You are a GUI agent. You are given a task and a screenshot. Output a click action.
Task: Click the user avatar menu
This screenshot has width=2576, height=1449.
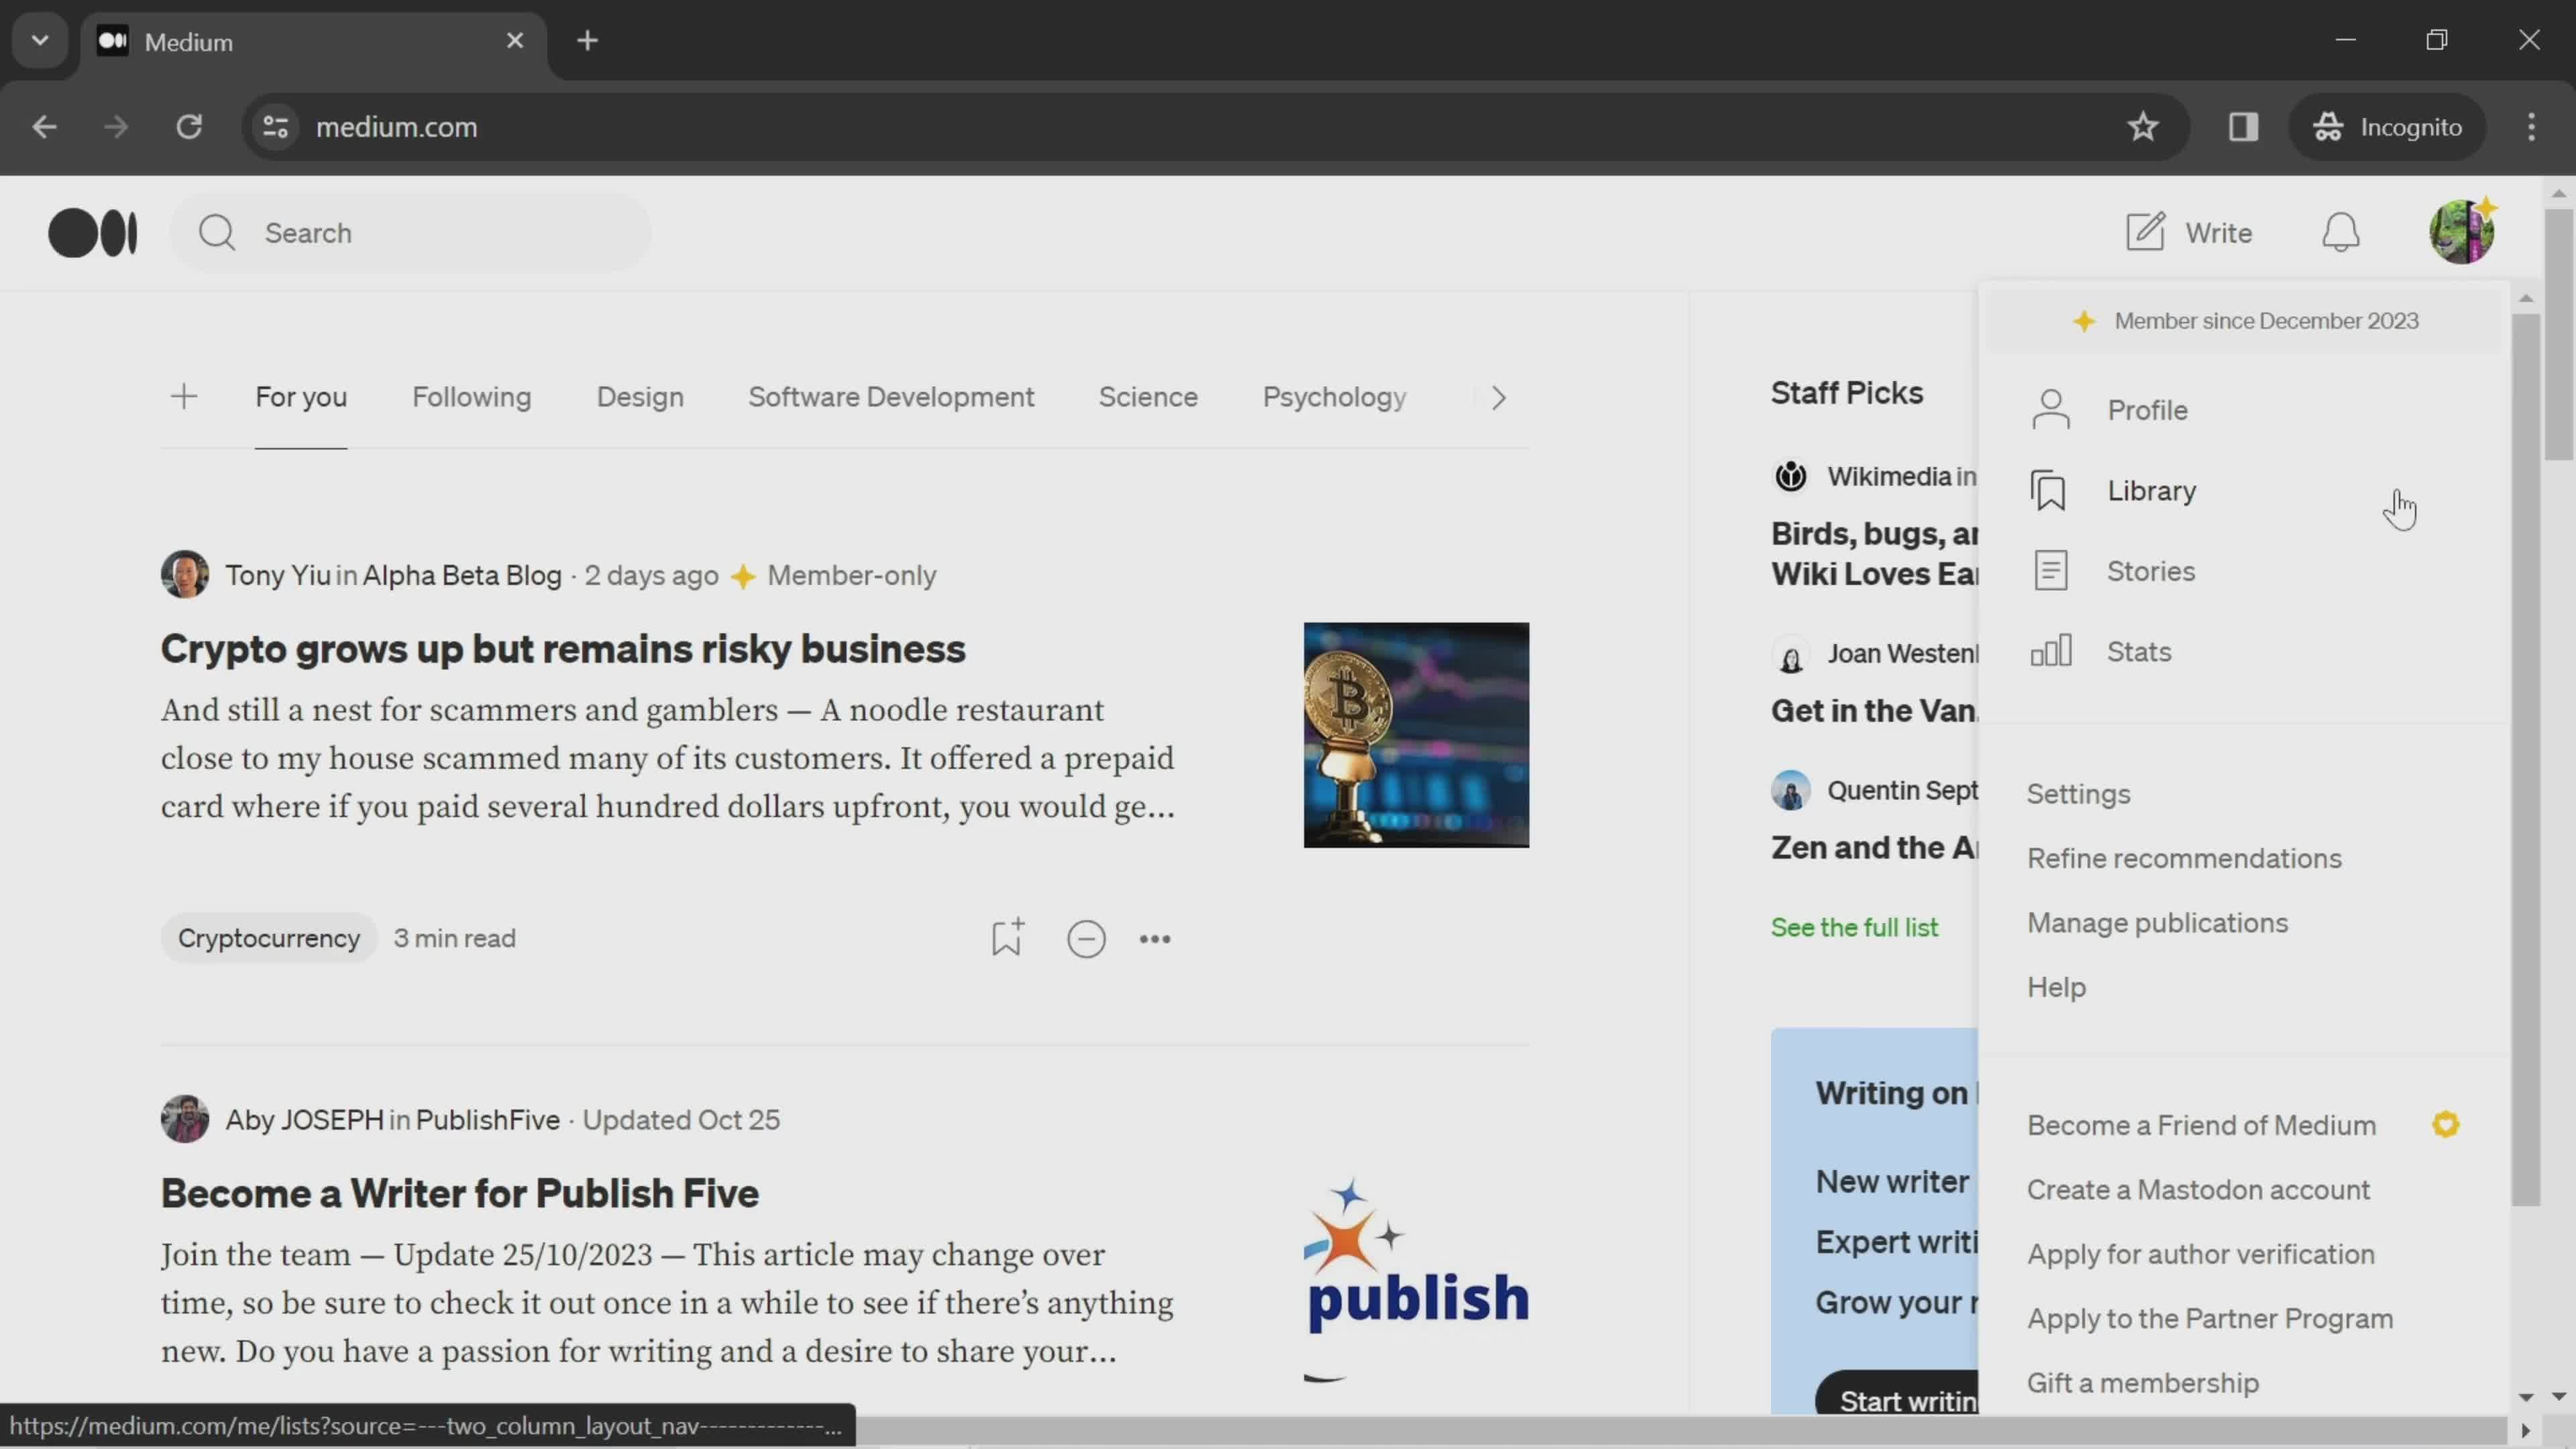coord(2462,232)
